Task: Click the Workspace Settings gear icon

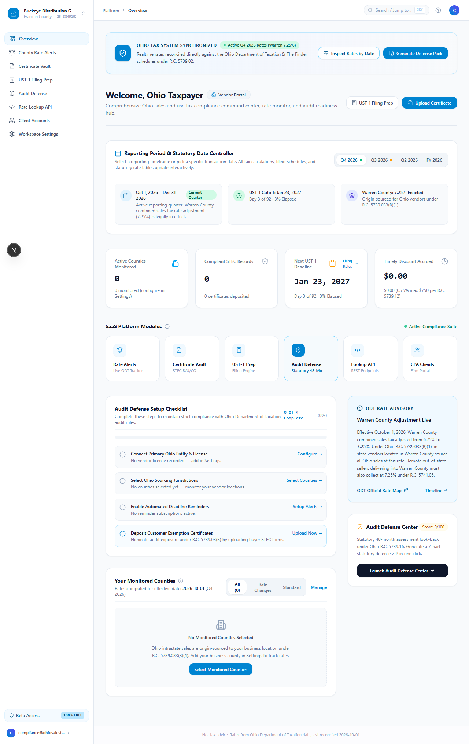Action: pyautogui.click(x=12, y=134)
